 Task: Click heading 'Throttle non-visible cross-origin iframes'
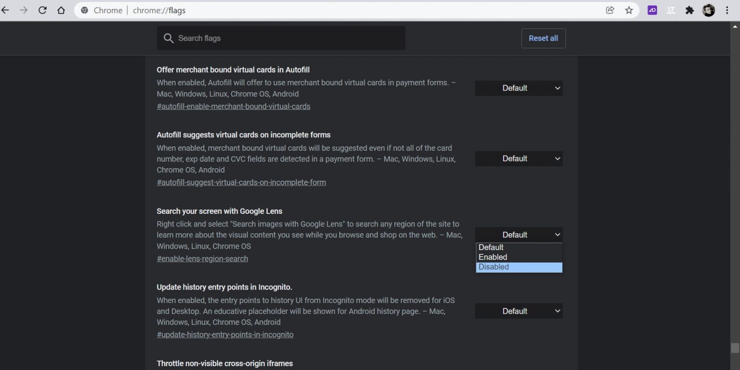point(225,363)
